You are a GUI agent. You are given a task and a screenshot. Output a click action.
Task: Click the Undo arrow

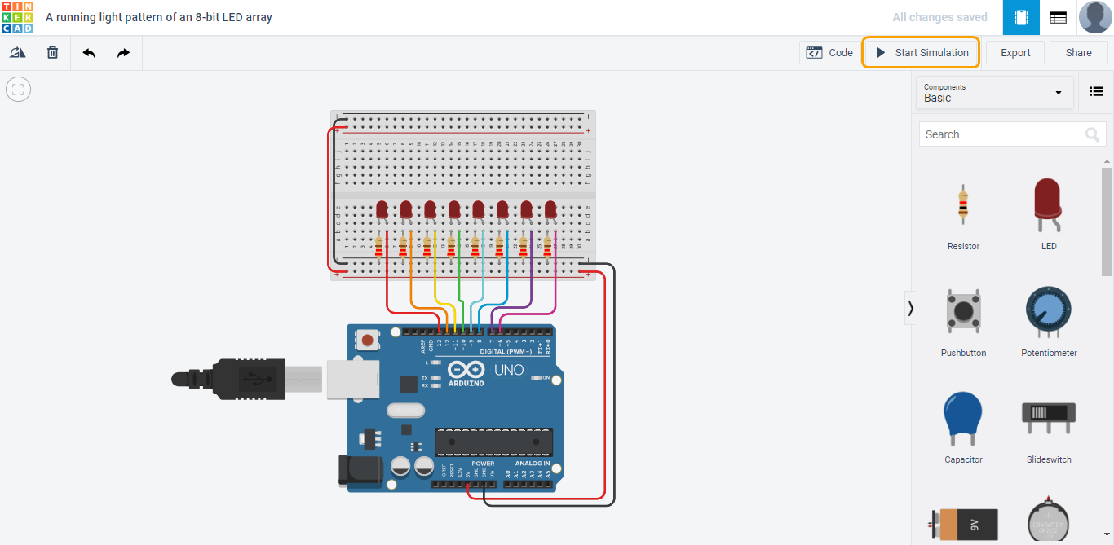pos(89,52)
